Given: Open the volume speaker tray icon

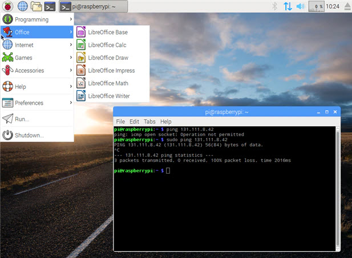Looking at the screenshot, I should tap(300, 6).
